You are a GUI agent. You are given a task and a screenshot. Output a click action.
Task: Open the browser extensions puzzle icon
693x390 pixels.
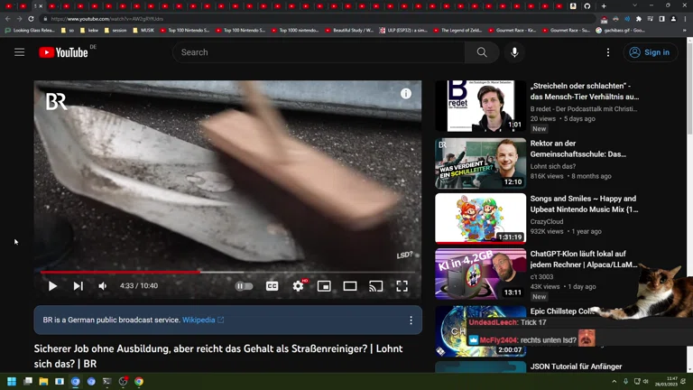[x=639, y=19]
